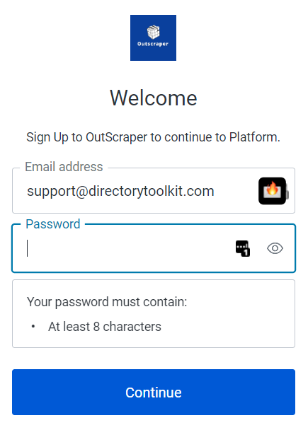
Task: Show password using the eye icon
Action: pos(275,248)
